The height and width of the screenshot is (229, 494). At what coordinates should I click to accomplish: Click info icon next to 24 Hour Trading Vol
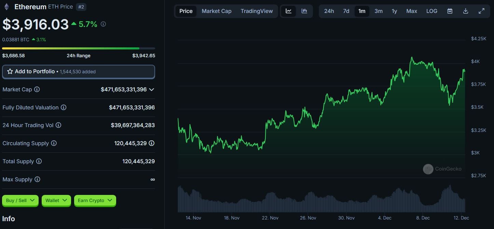pyautogui.click(x=58, y=125)
